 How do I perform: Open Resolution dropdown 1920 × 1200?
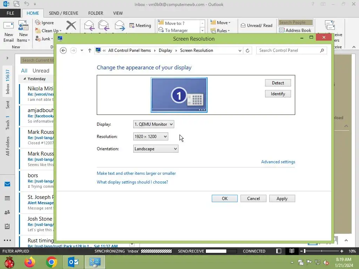151,137
